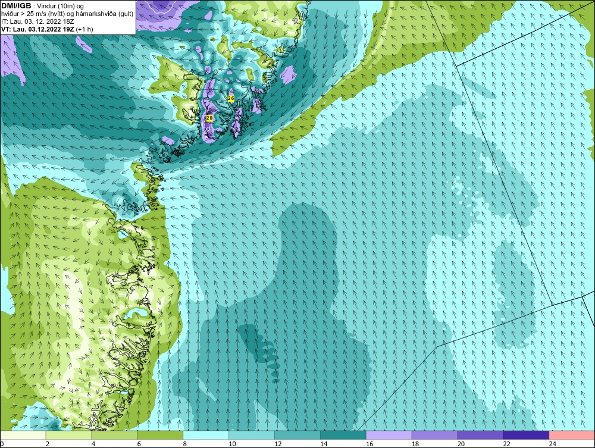Select the violet 20–22 legend swatch
This screenshot has width=595, height=448.
(480, 435)
